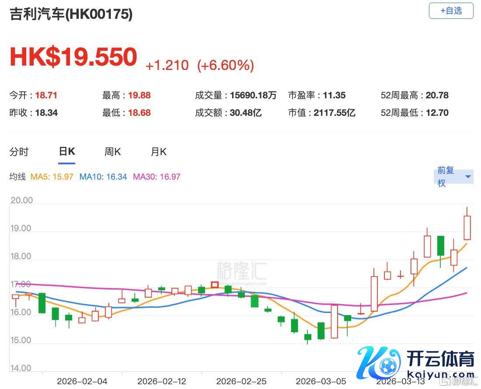Click the 吉利汽车(HK00175) stock title
This screenshot has height=389, width=481.
tap(71, 14)
